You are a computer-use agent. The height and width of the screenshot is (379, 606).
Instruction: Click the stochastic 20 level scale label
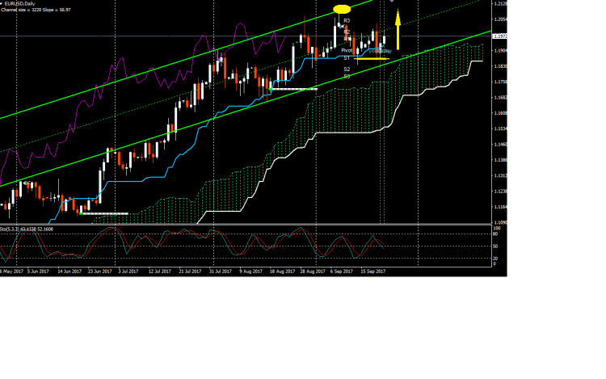[496, 259]
